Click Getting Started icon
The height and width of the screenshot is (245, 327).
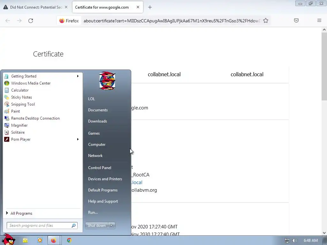(x=7, y=76)
